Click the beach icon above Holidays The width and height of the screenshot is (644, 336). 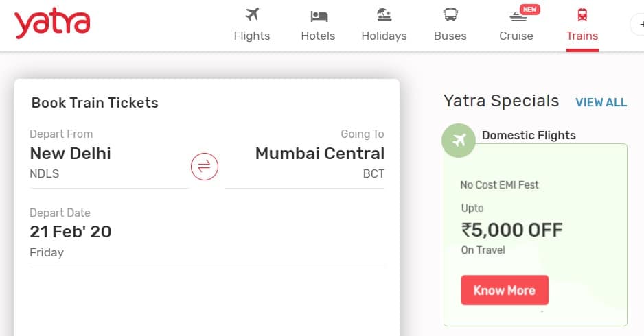click(x=384, y=15)
